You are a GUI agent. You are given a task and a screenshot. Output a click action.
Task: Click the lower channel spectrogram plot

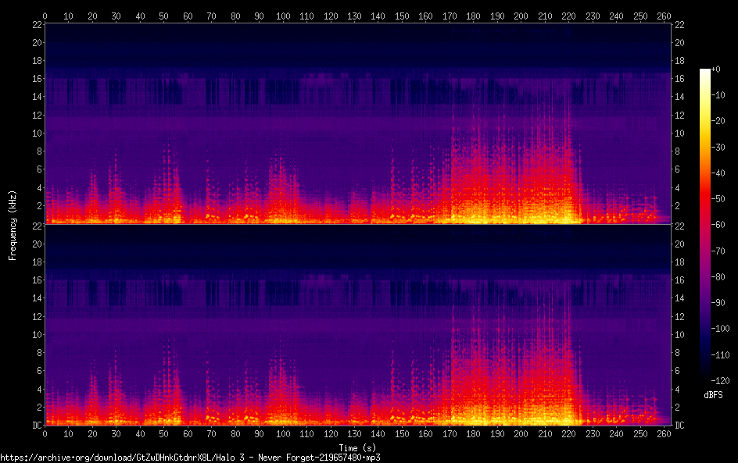358,326
